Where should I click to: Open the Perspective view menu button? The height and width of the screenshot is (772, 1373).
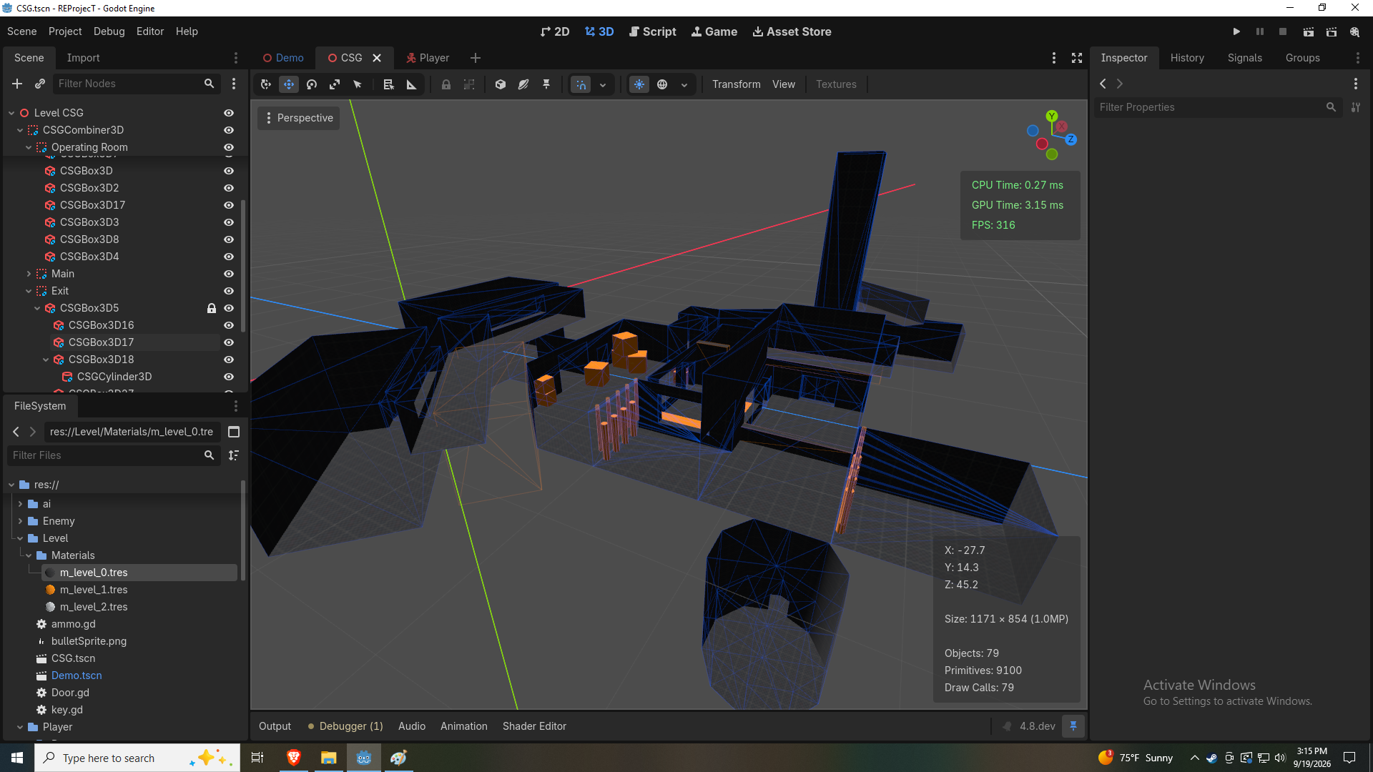[x=298, y=118]
